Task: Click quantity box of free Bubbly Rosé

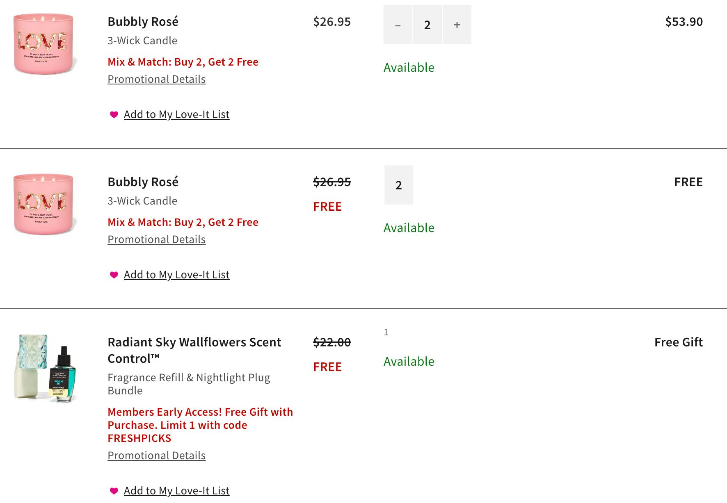Action: (398, 185)
